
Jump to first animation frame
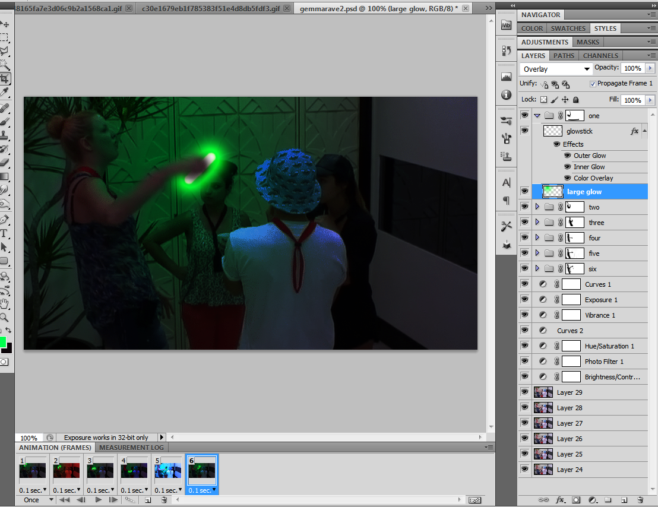64,500
